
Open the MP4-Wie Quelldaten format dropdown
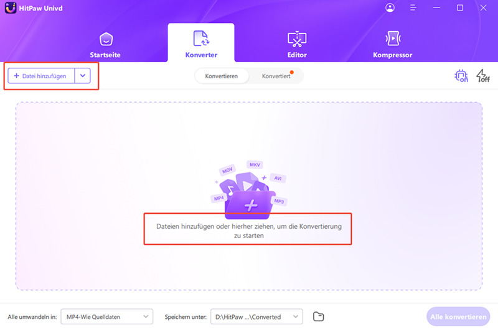[x=110, y=316]
